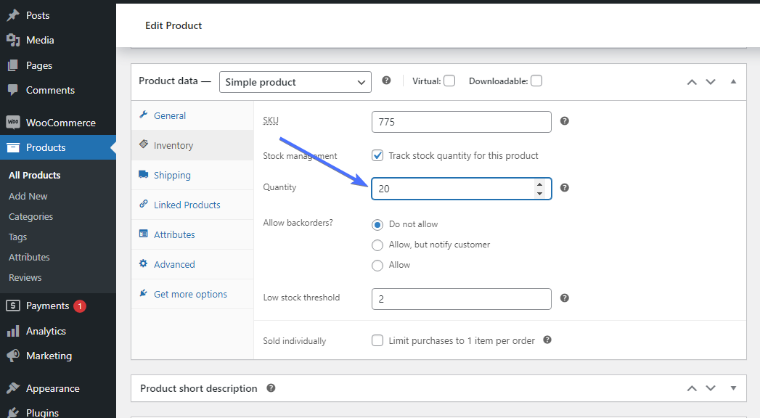Screen dimensions: 760x418
Task: Uncheck Track stock quantity for this product
Action: [377, 155]
